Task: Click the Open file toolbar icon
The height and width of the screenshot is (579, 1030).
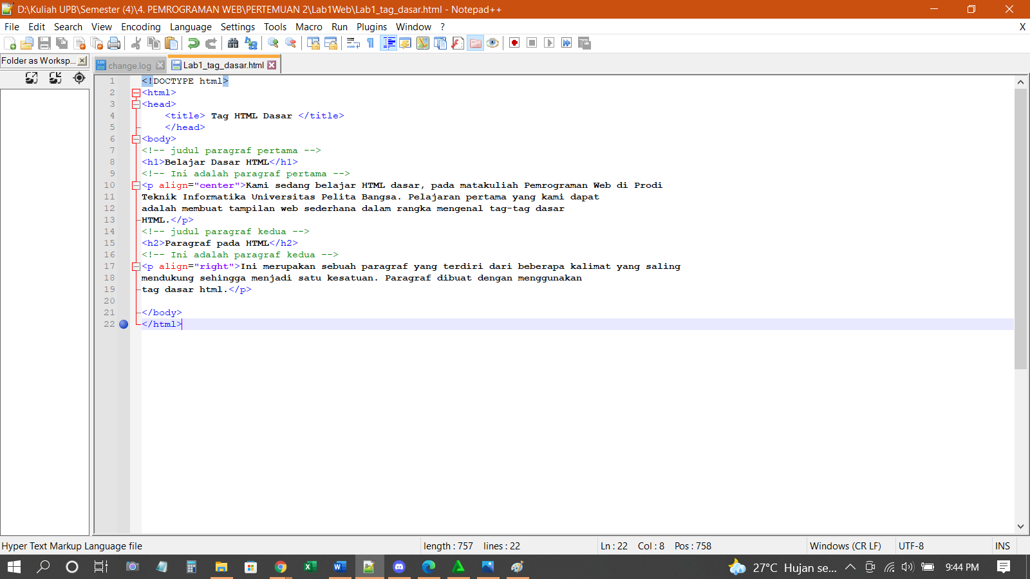Action: coord(27,43)
